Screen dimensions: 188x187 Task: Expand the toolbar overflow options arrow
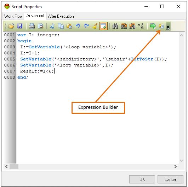168,26
